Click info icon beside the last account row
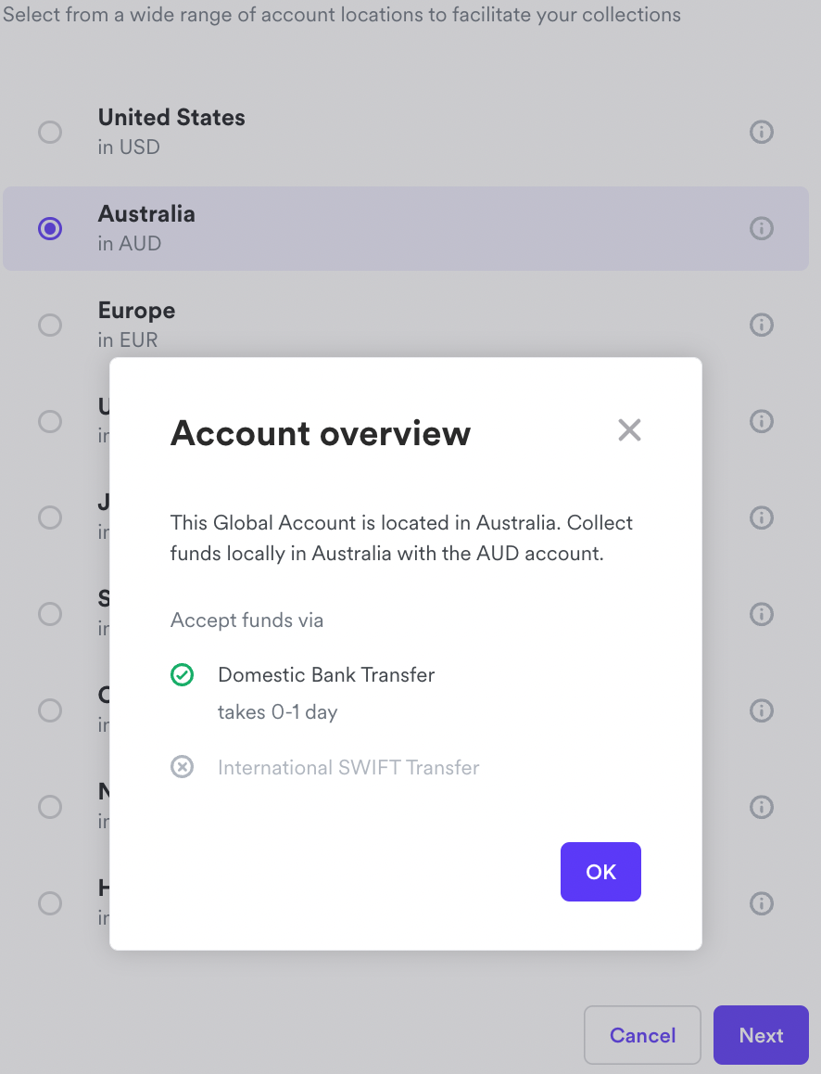 (762, 904)
